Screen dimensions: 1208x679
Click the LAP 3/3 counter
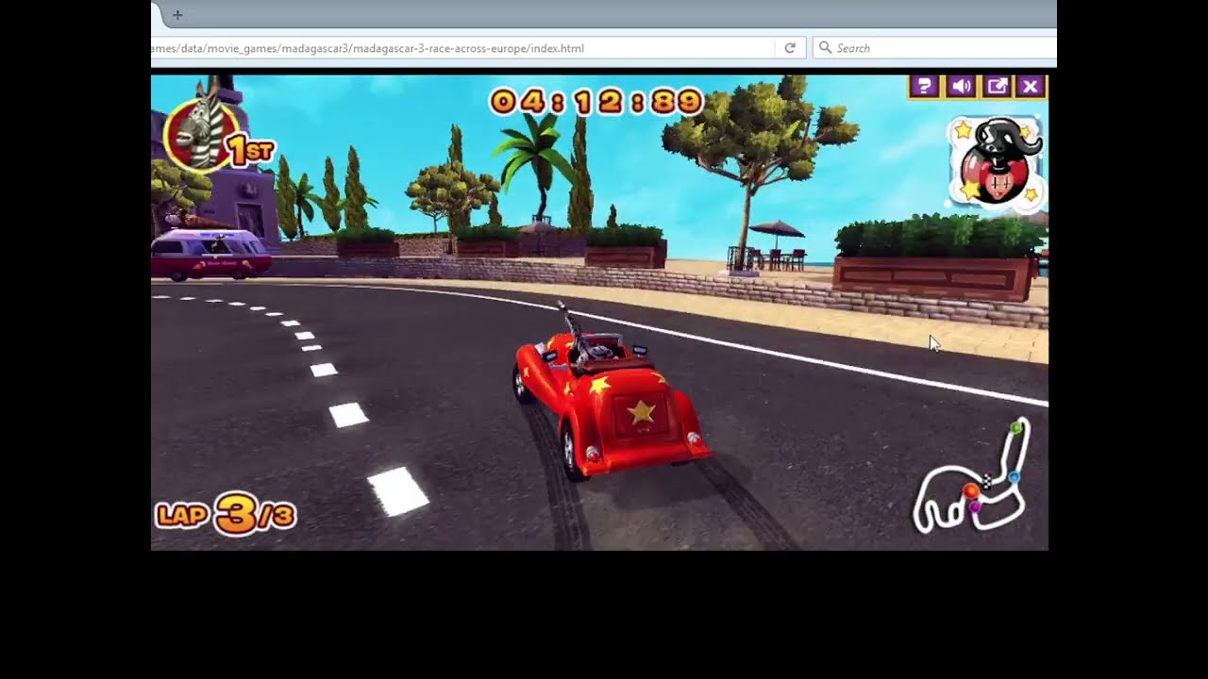tap(226, 514)
